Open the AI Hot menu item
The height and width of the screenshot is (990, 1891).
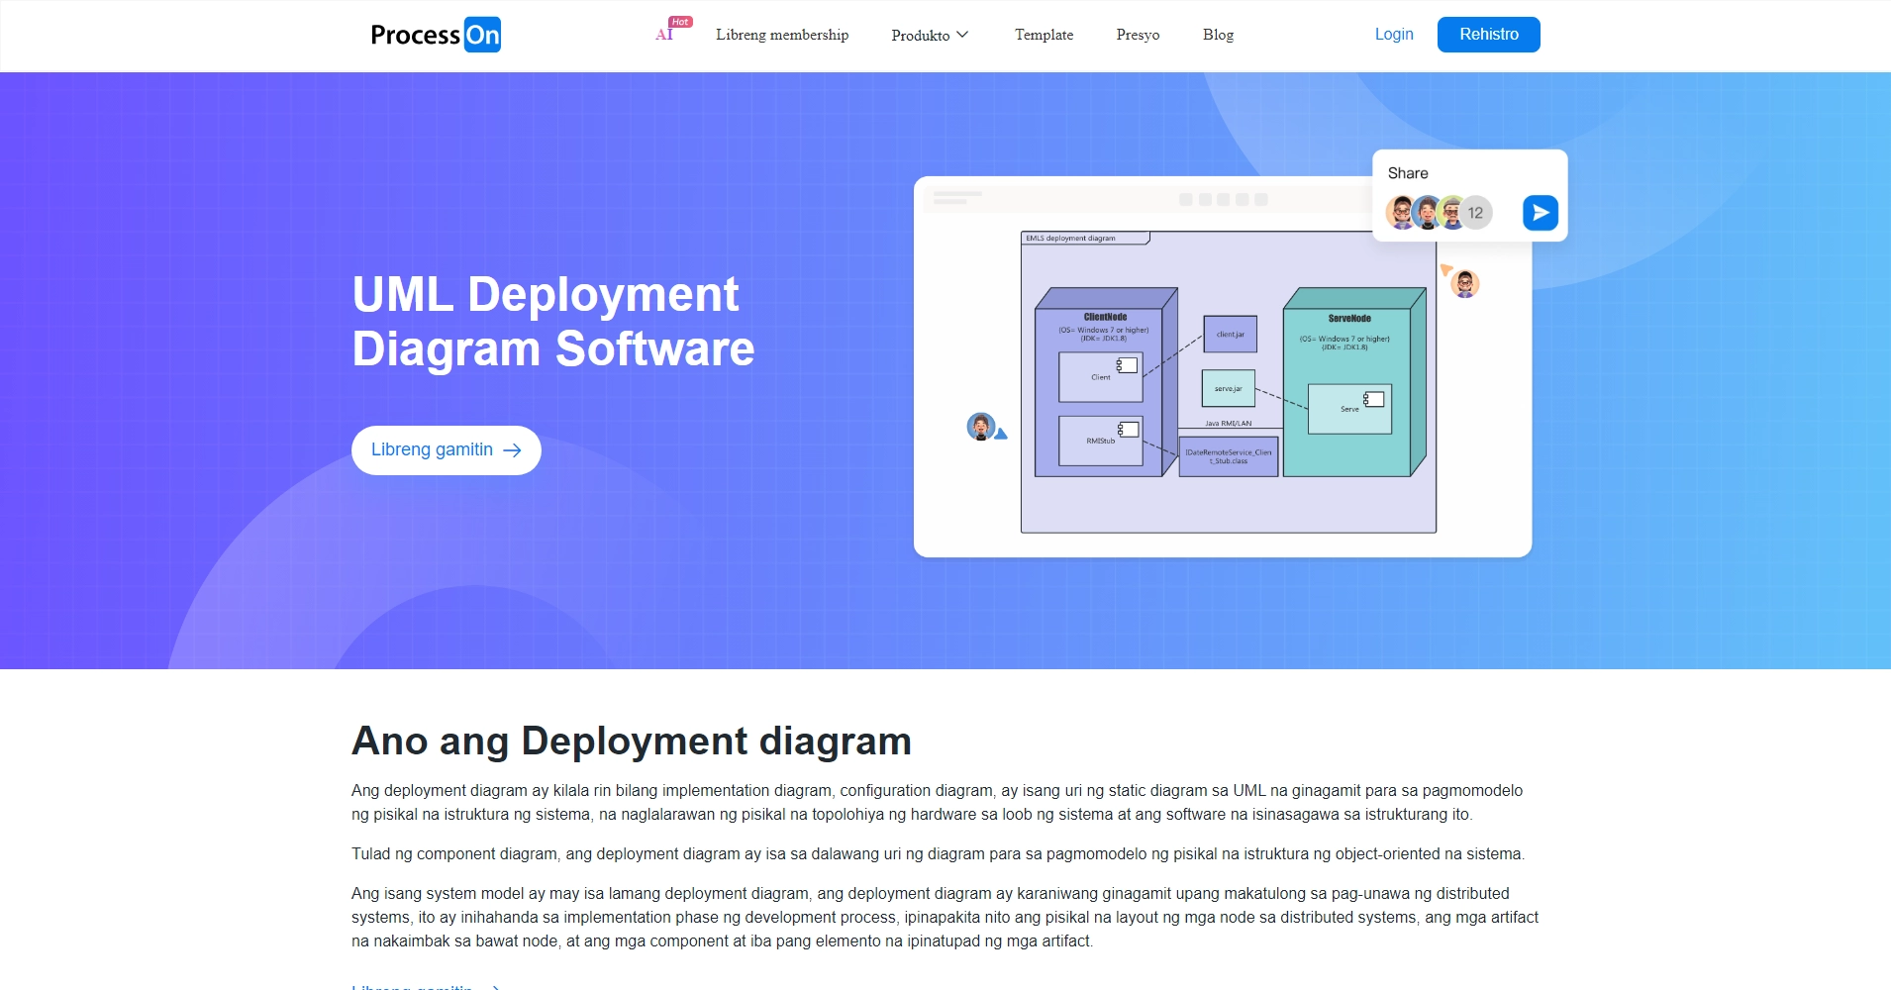coord(672,31)
